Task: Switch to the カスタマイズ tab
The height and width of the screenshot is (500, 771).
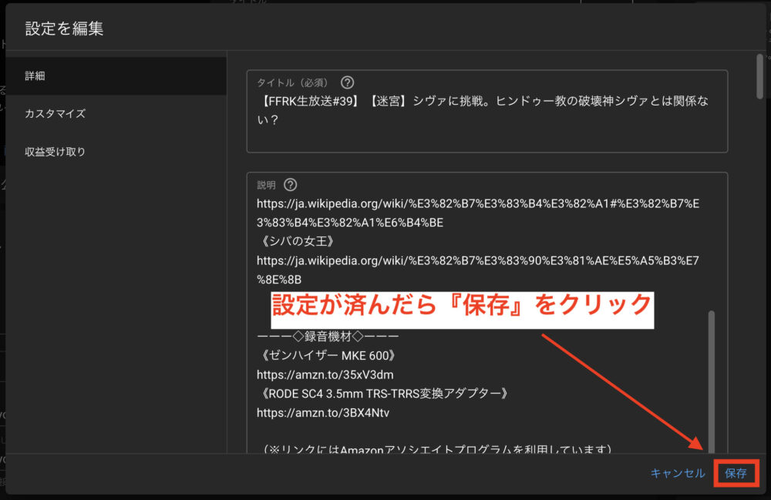Action: point(116,113)
